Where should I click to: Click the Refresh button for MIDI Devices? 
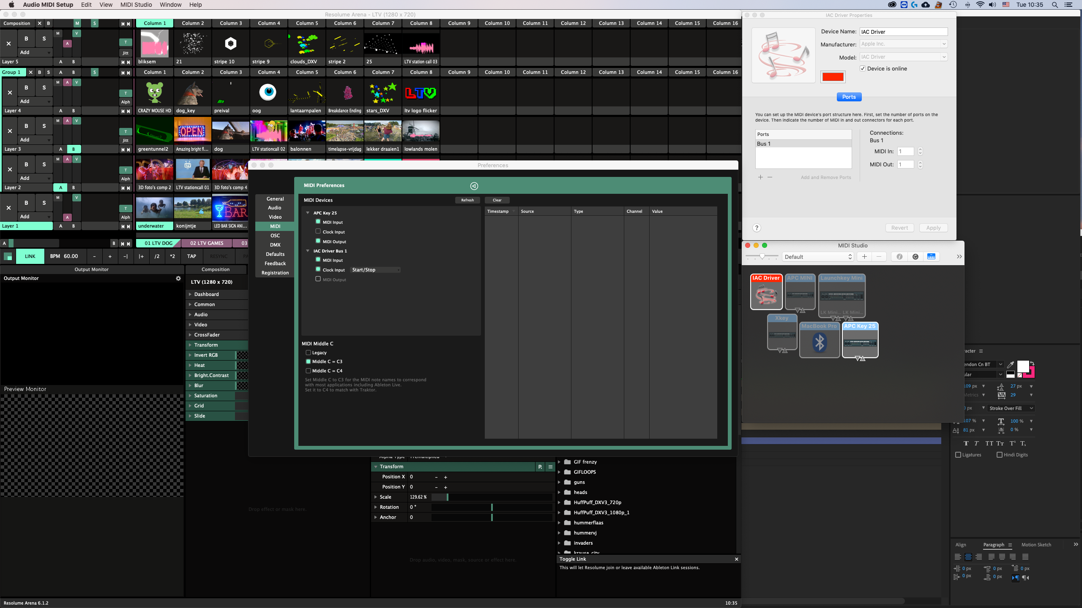tap(467, 200)
